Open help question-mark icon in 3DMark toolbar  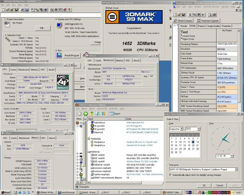coord(70,10)
